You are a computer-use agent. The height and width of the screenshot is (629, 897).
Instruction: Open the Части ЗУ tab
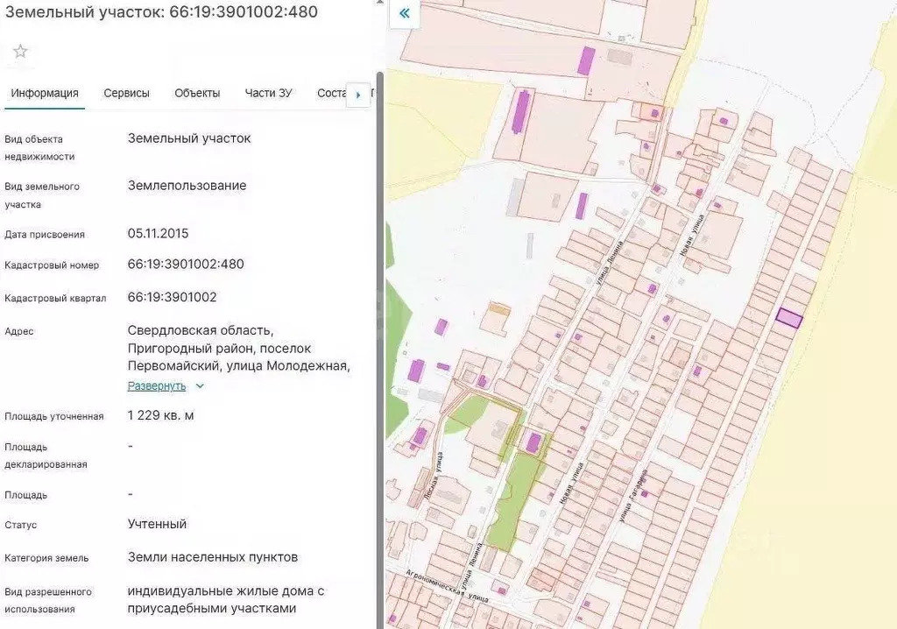(x=268, y=93)
